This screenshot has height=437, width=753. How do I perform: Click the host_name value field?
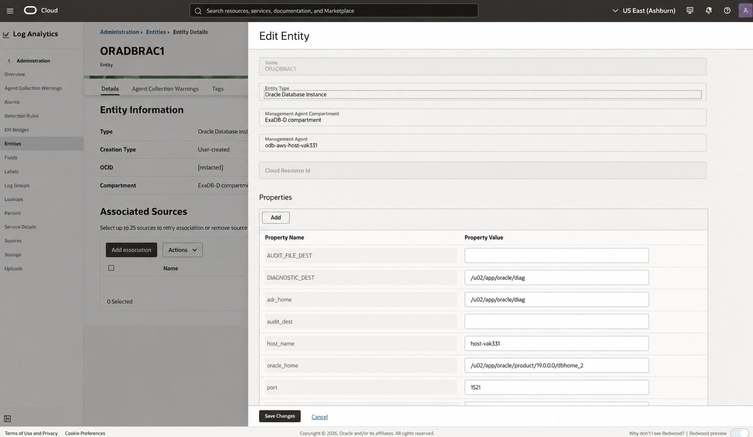(557, 343)
